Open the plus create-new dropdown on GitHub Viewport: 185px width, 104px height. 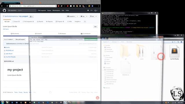coord(91,10)
